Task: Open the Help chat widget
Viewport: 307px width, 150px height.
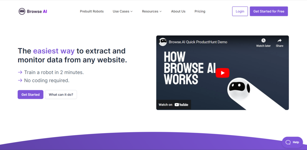Action: (x=292, y=142)
